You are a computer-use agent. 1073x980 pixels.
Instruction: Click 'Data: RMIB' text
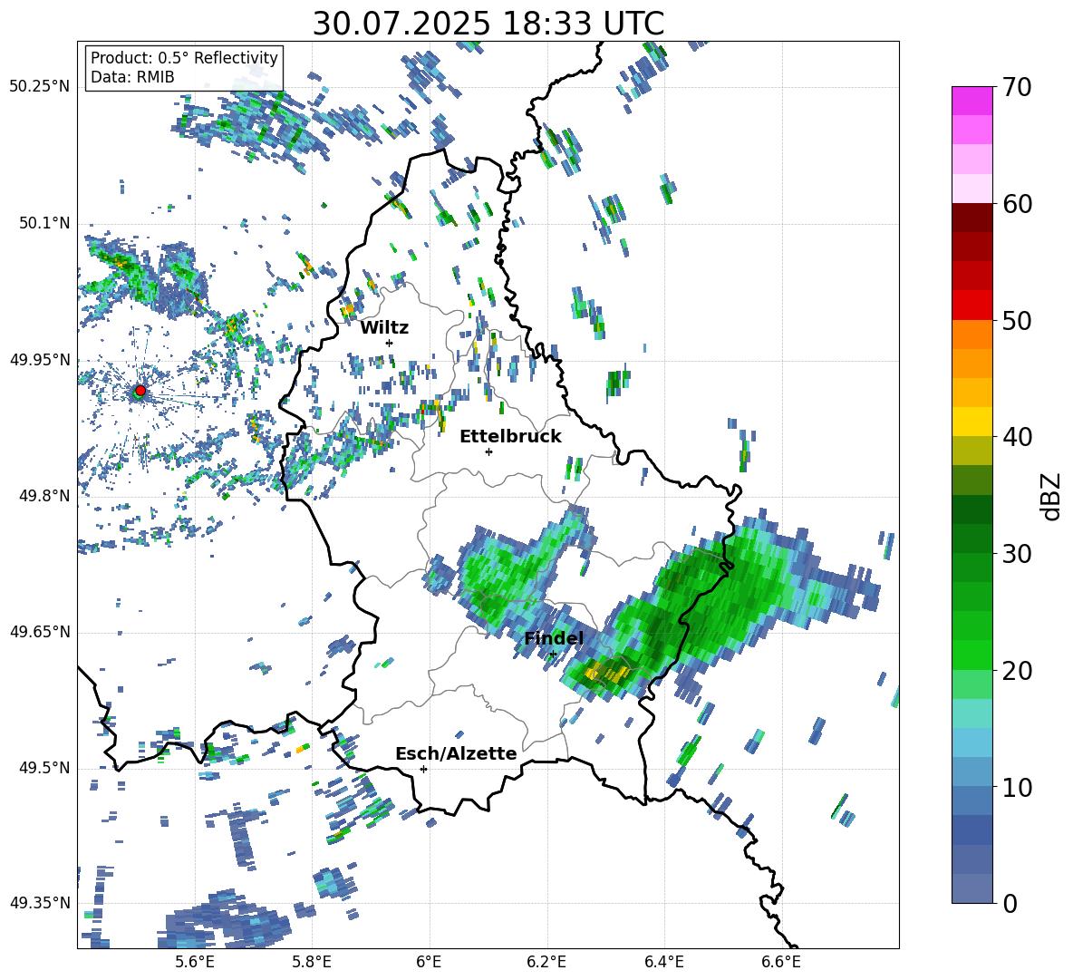[132, 77]
